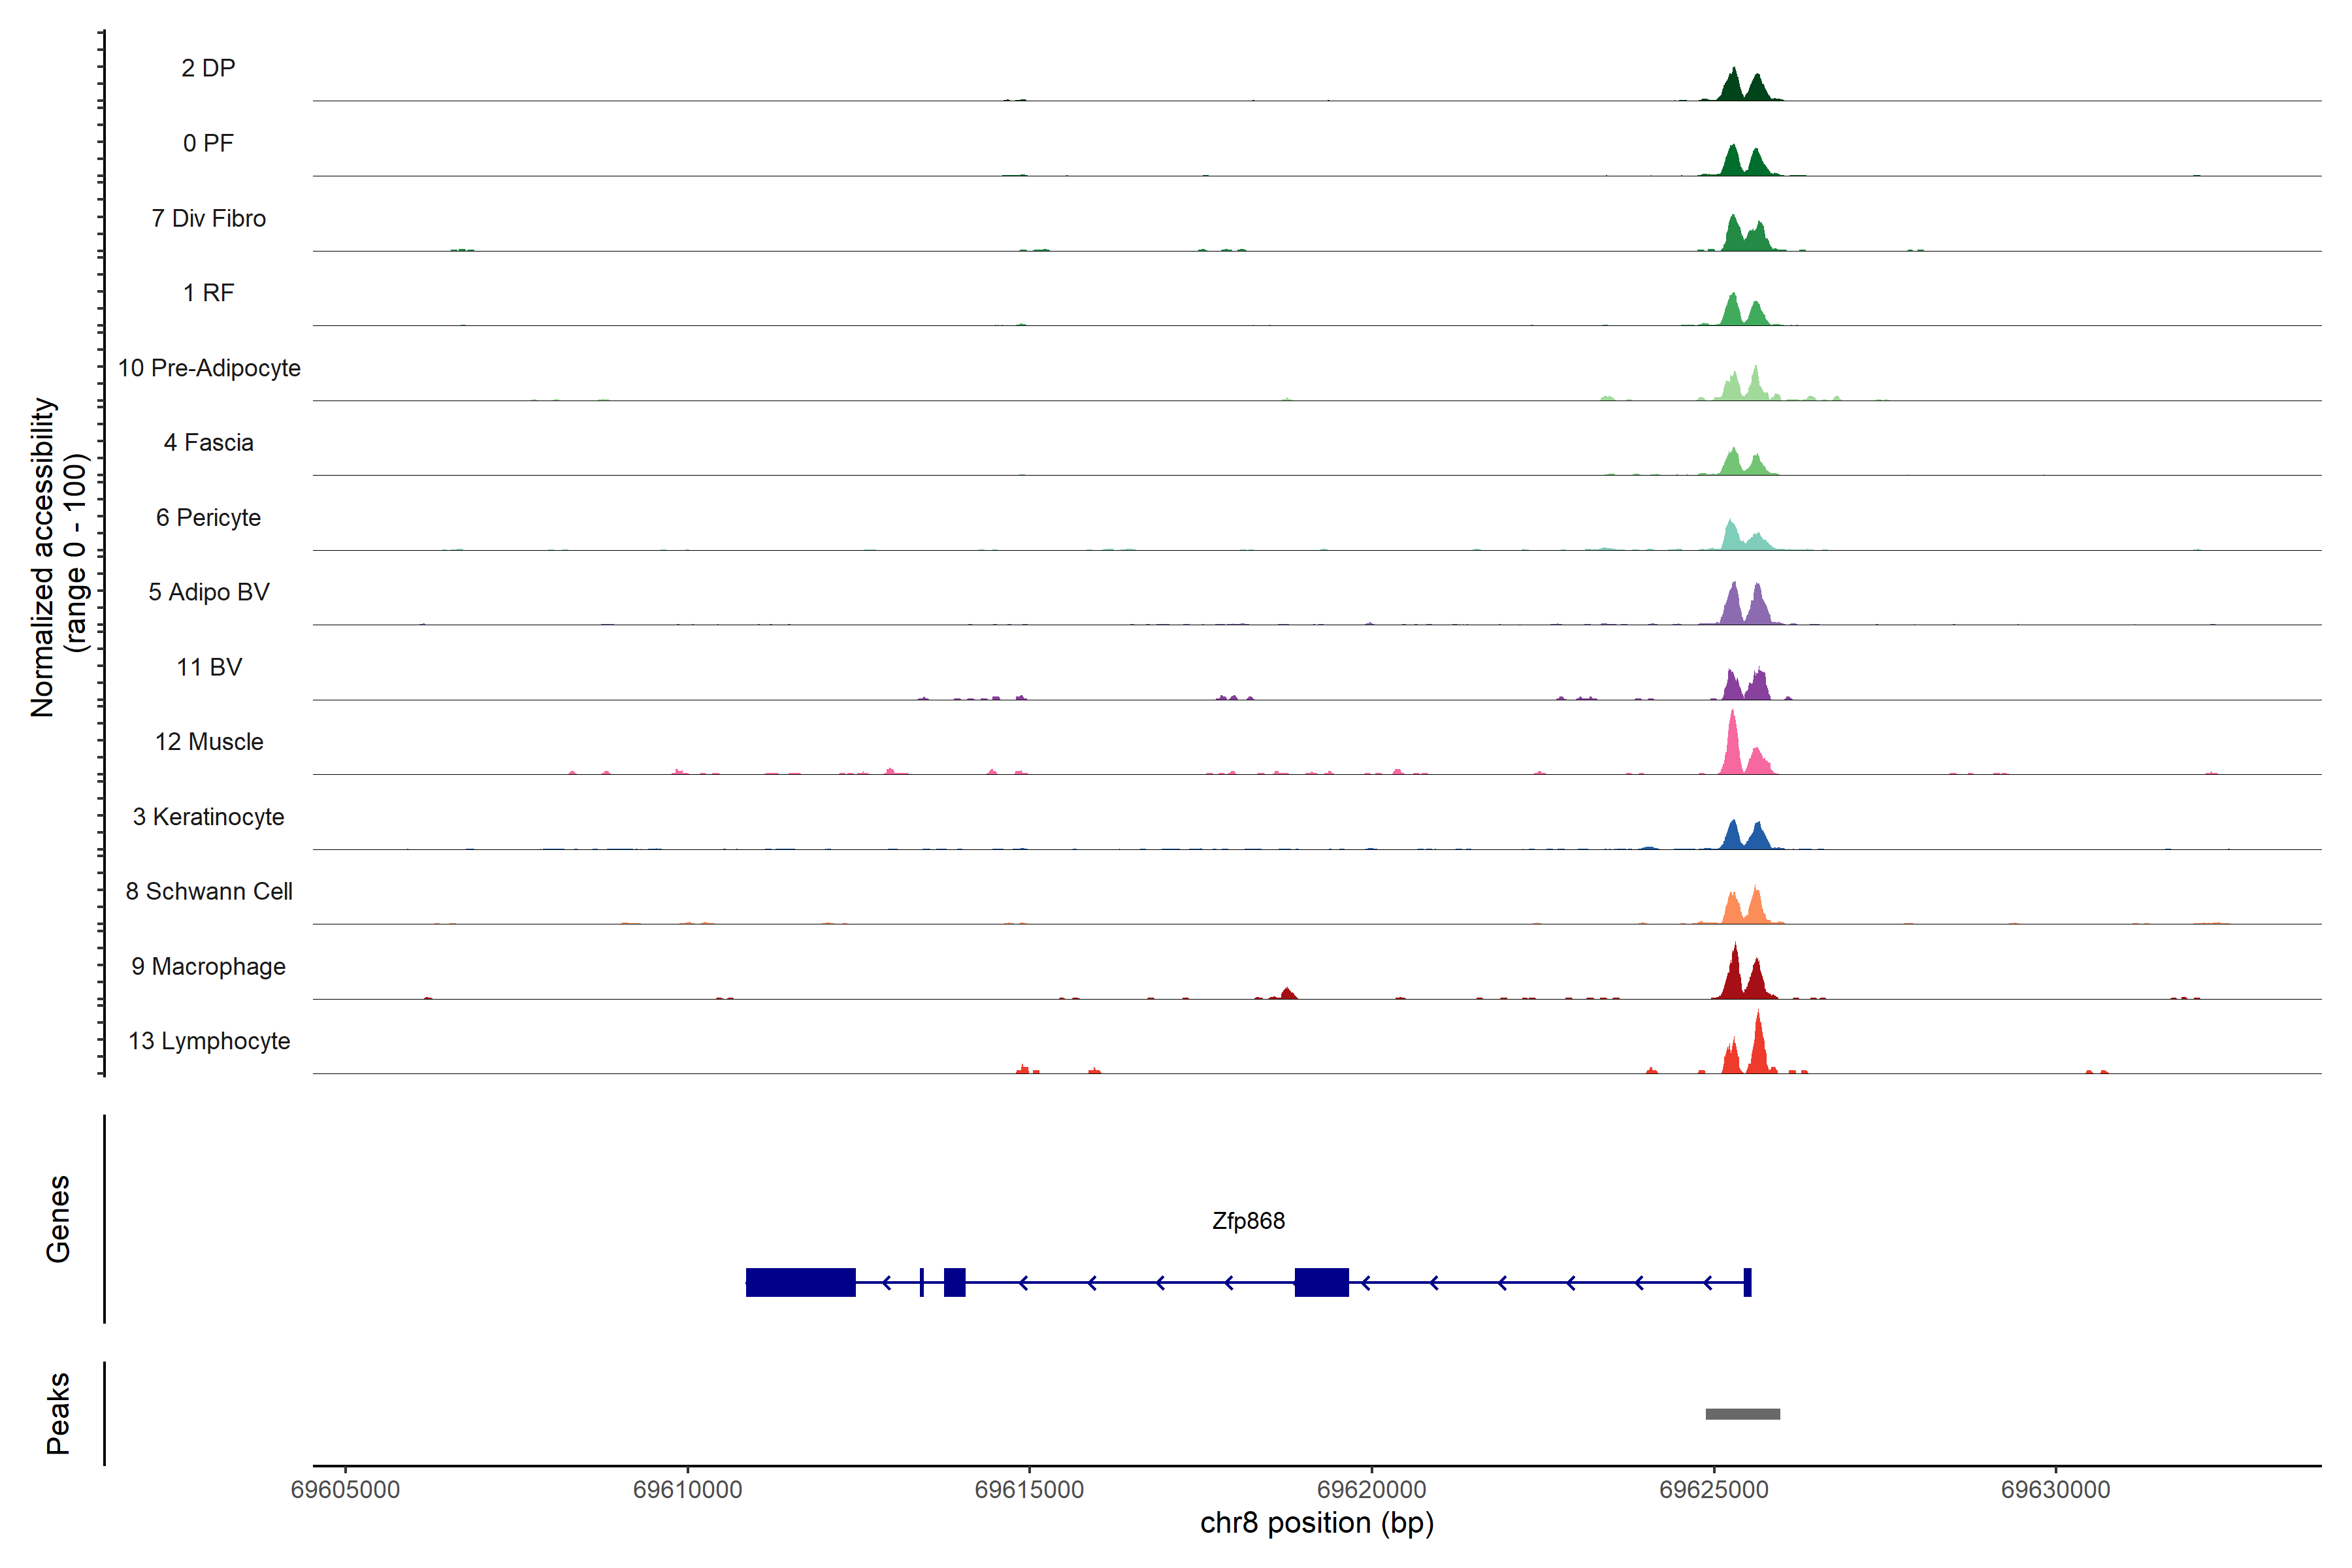Click the Genes panel label
This screenshot has width=2352, height=1568.
[x=58, y=1218]
